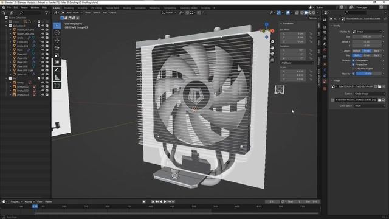Select the Transform tool

[57, 62]
